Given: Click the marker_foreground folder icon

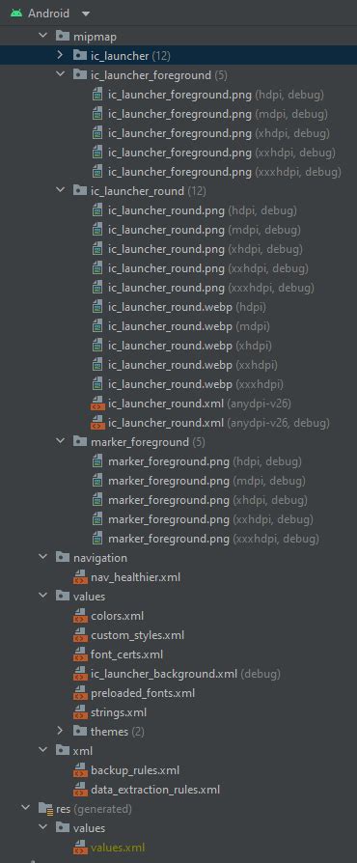Looking at the screenshot, I should coord(80,442).
